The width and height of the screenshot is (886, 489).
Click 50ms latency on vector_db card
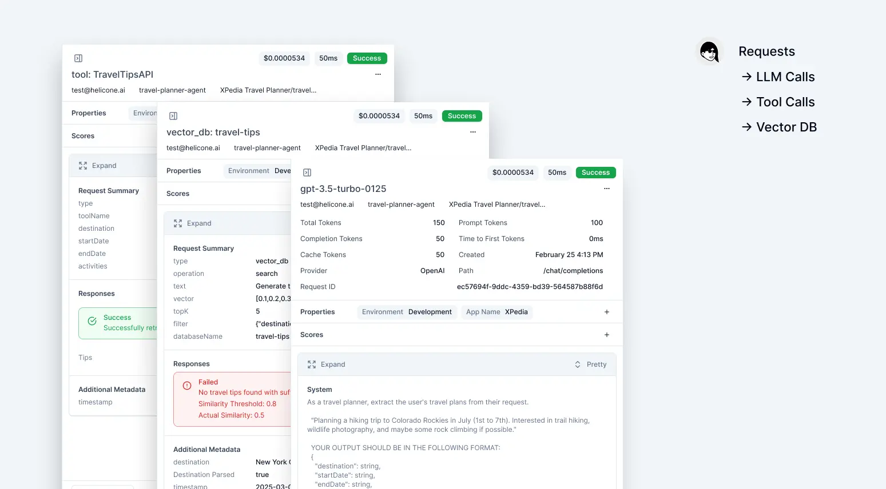point(423,116)
